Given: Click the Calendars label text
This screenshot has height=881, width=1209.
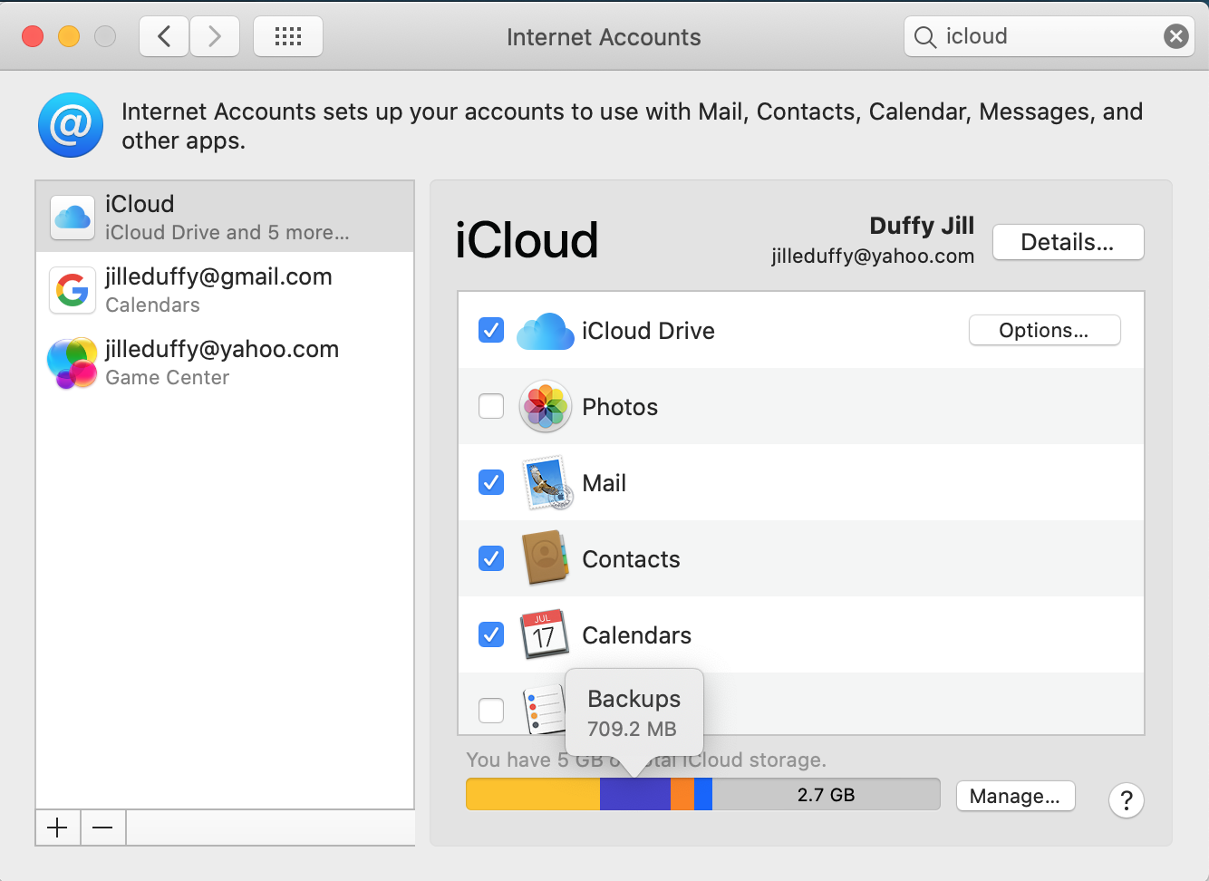Looking at the screenshot, I should coord(637,635).
